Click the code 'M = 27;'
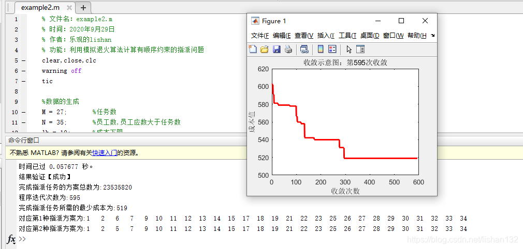523x249 pixels. (x=54, y=112)
